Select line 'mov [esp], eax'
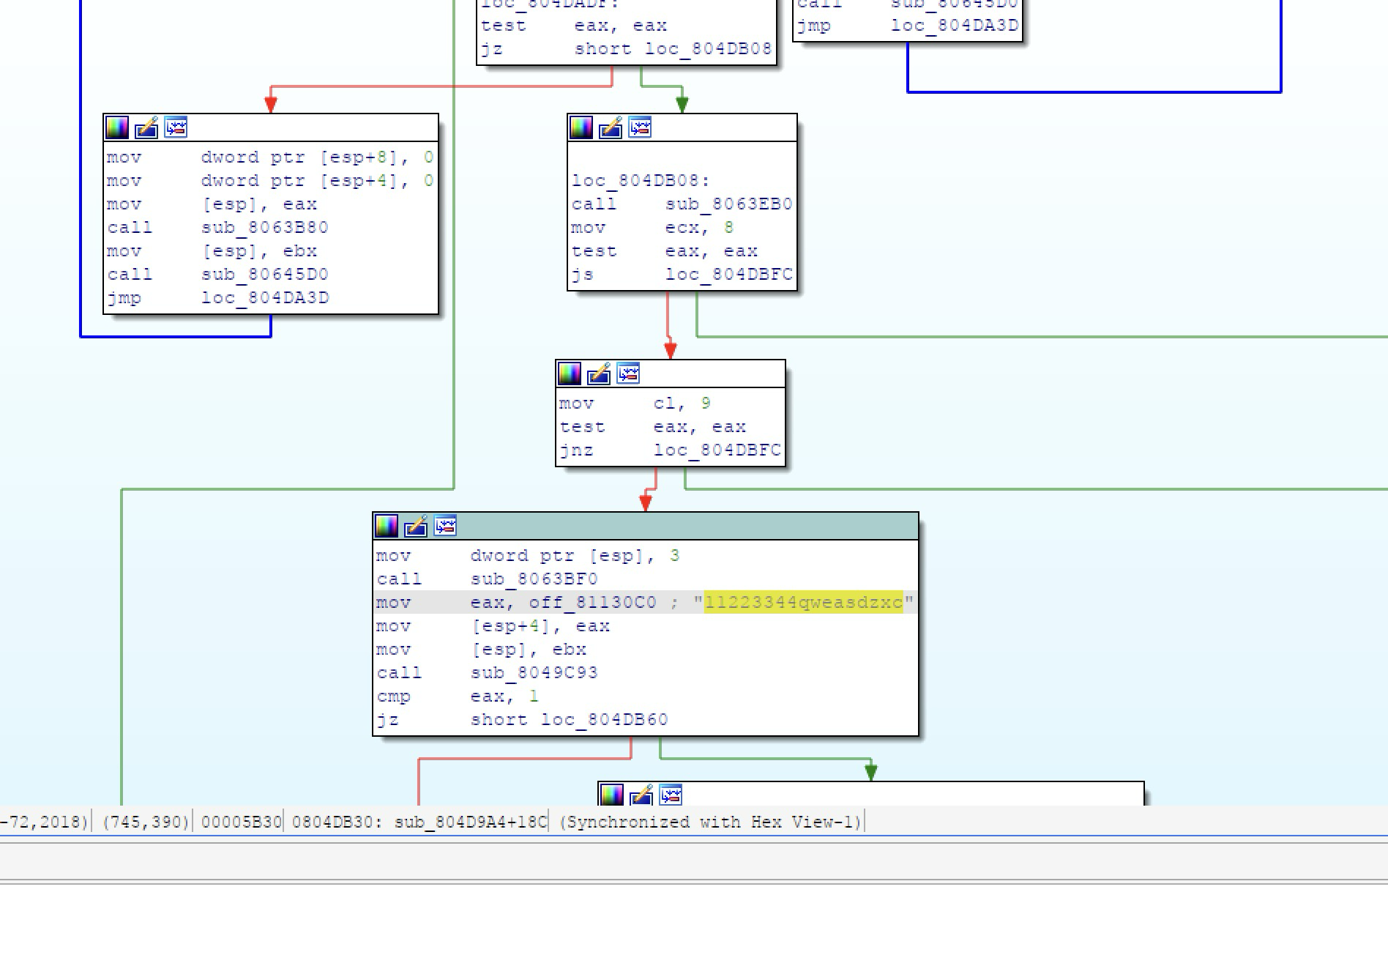Screen dimensions: 1388x977 coord(212,204)
